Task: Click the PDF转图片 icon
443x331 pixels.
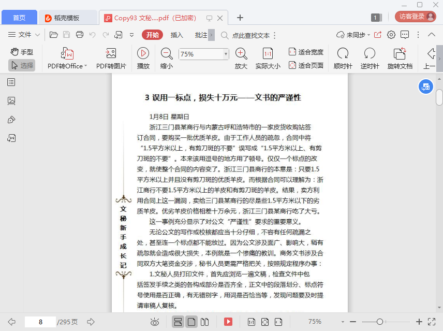Action: tap(111, 53)
